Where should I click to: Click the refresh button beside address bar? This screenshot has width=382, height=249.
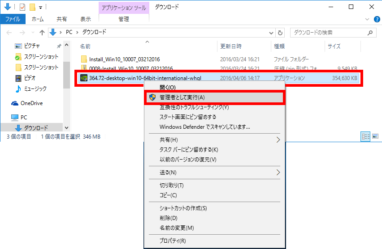(281, 33)
